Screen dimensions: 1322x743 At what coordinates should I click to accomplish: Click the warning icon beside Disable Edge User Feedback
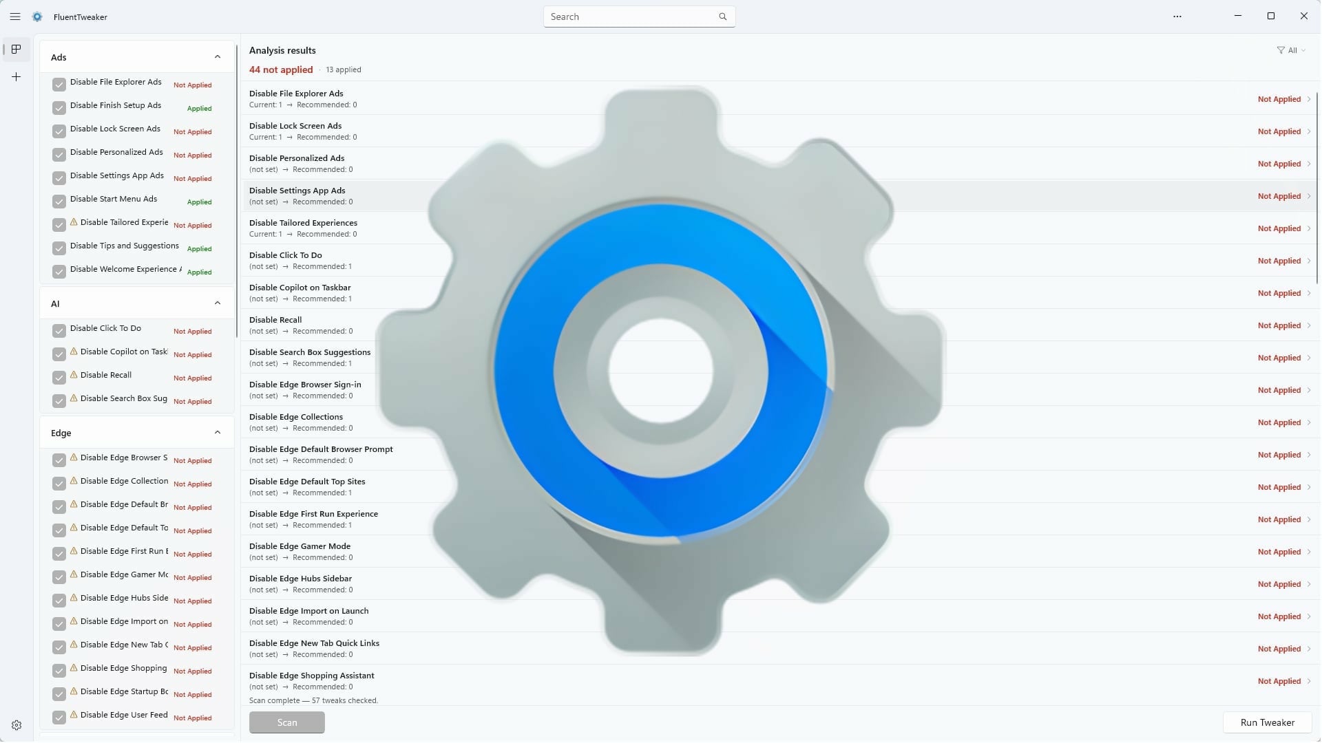(74, 715)
